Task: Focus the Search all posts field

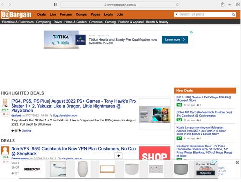Action: (205, 14)
